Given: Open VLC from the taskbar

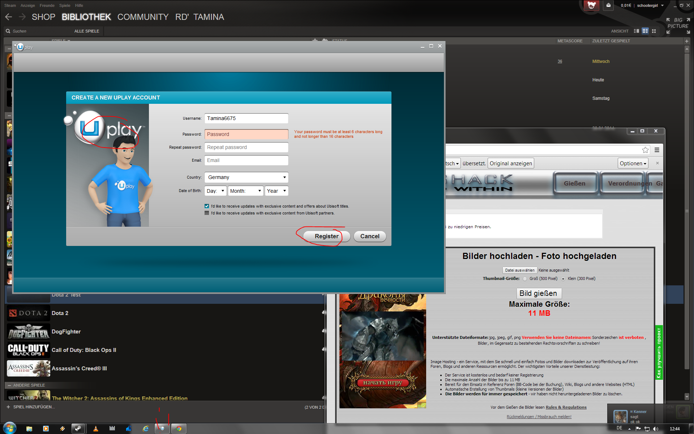Looking at the screenshot, I should tap(95, 429).
